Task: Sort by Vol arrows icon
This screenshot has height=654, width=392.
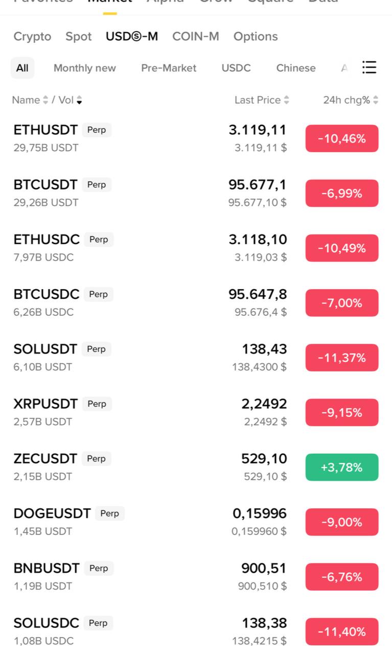Action: pyautogui.click(x=79, y=100)
